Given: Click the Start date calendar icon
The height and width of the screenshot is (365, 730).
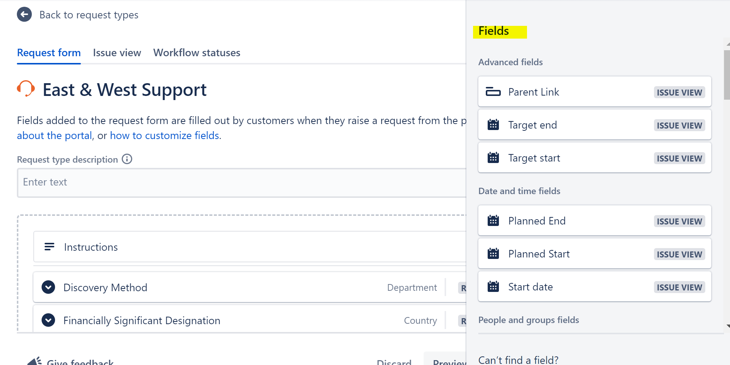Looking at the screenshot, I should (x=493, y=287).
